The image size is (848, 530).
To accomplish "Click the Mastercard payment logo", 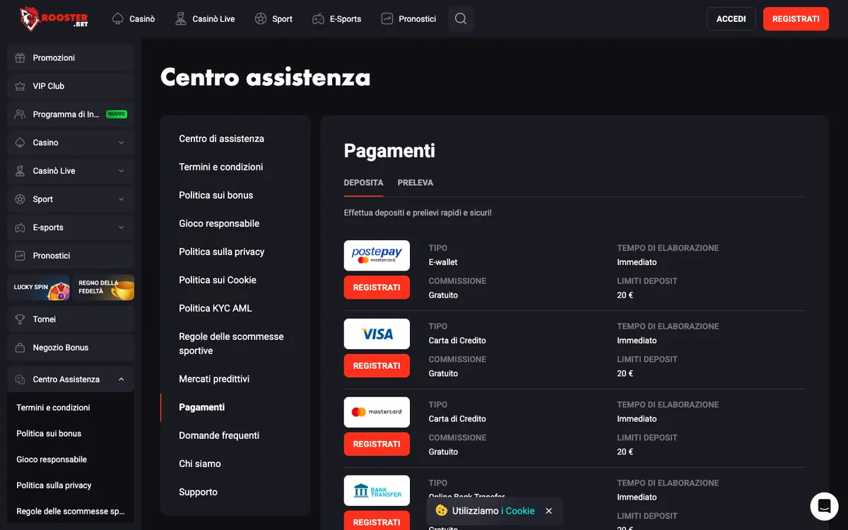I will 377,412.
